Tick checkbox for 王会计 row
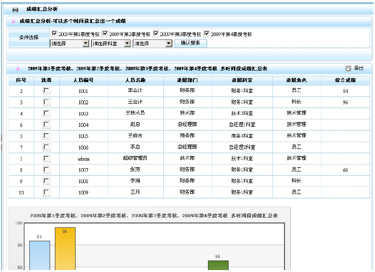 [x=46, y=102]
